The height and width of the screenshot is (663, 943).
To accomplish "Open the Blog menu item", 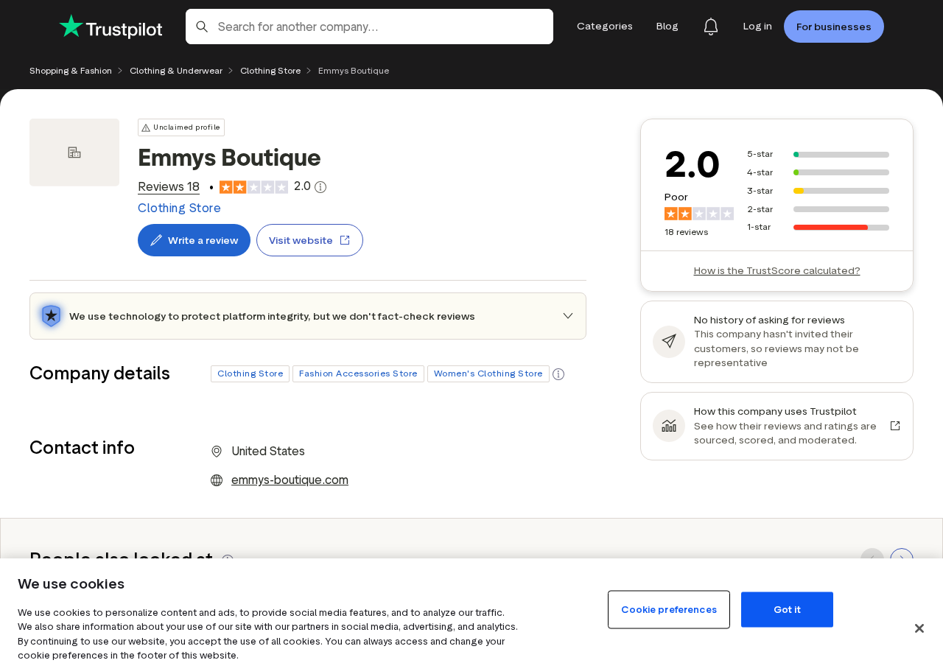I will coord(667,27).
